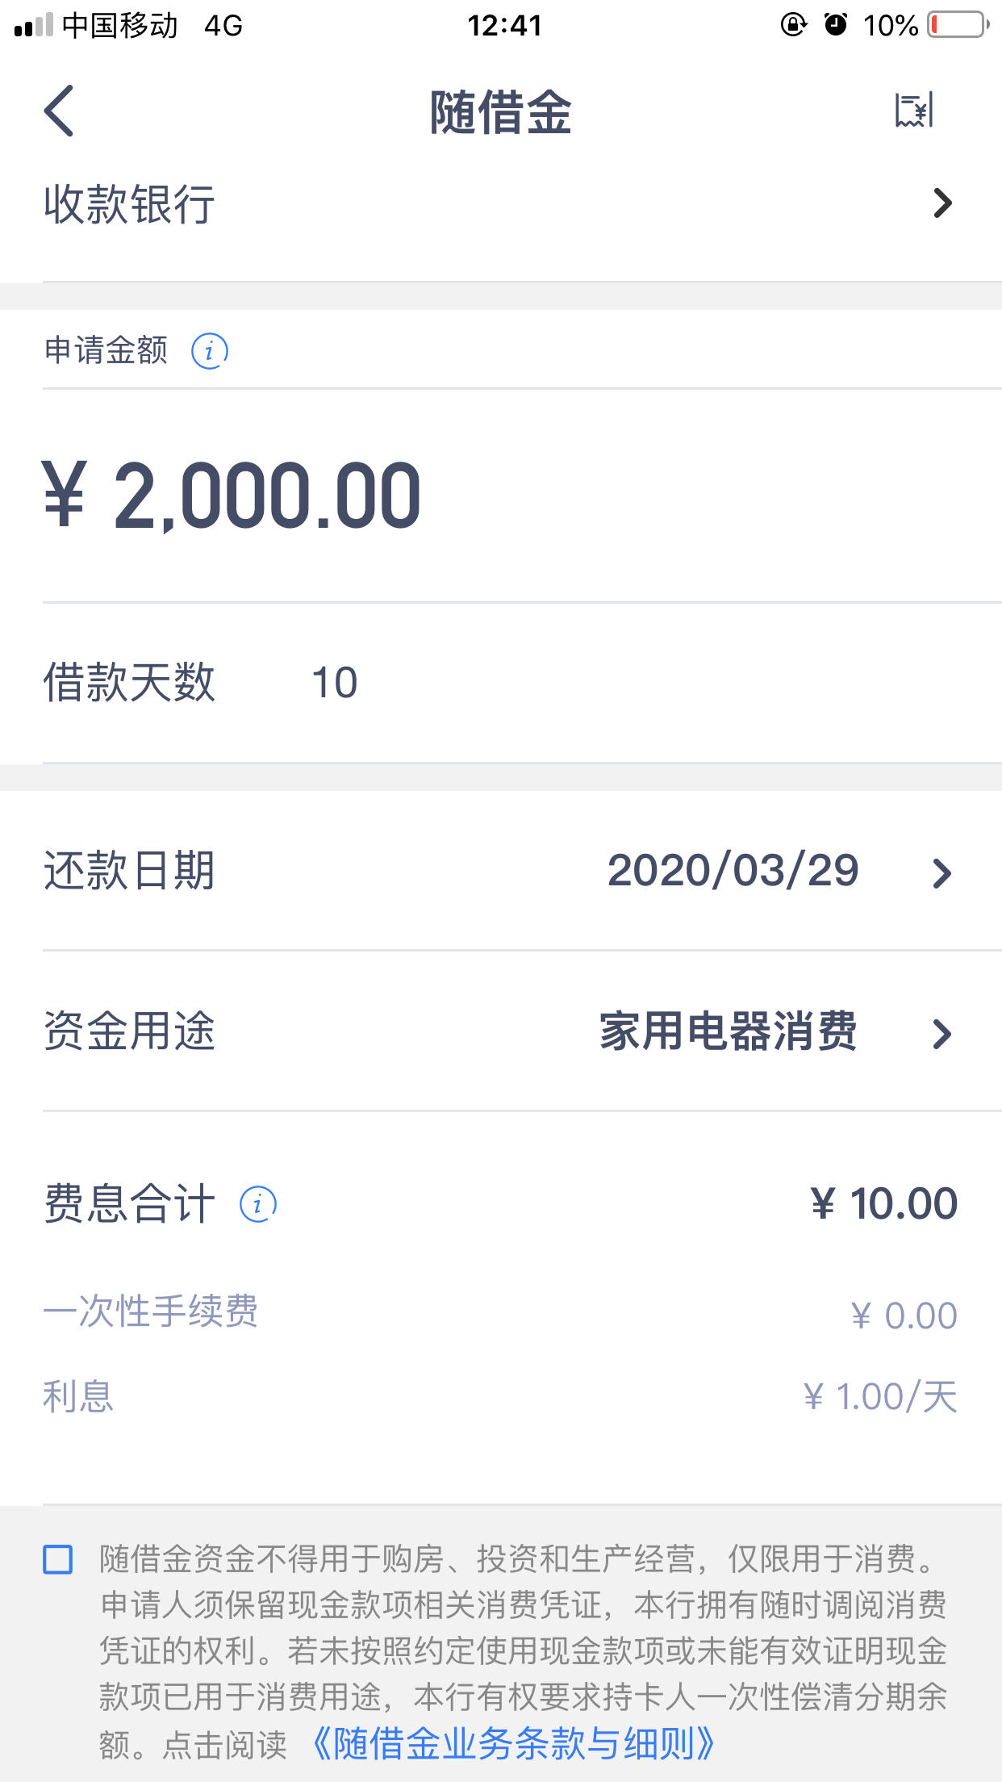The width and height of the screenshot is (1002, 1782).
Task: Tap the cellular signal bars
Action: coord(33,25)
